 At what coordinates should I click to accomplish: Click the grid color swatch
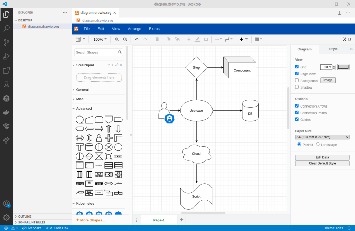click(x=344, y=67)
